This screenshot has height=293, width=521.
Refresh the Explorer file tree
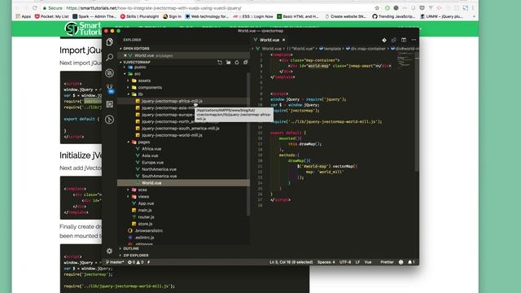(237, 63)
